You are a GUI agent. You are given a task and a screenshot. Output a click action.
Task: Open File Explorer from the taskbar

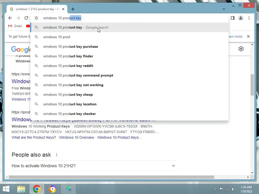(x=21, y=189)
